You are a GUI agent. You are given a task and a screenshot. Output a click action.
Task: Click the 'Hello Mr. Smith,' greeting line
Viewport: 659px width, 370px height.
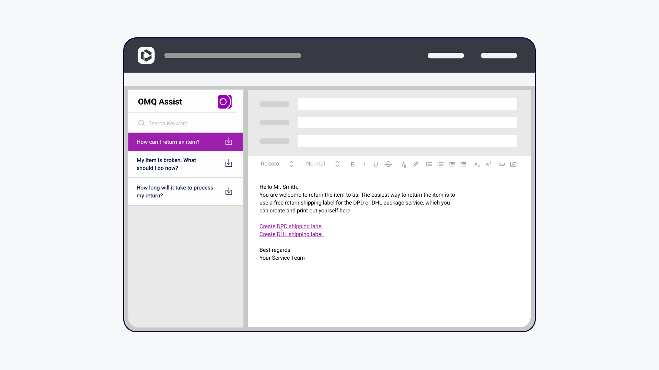coord(279,187)
